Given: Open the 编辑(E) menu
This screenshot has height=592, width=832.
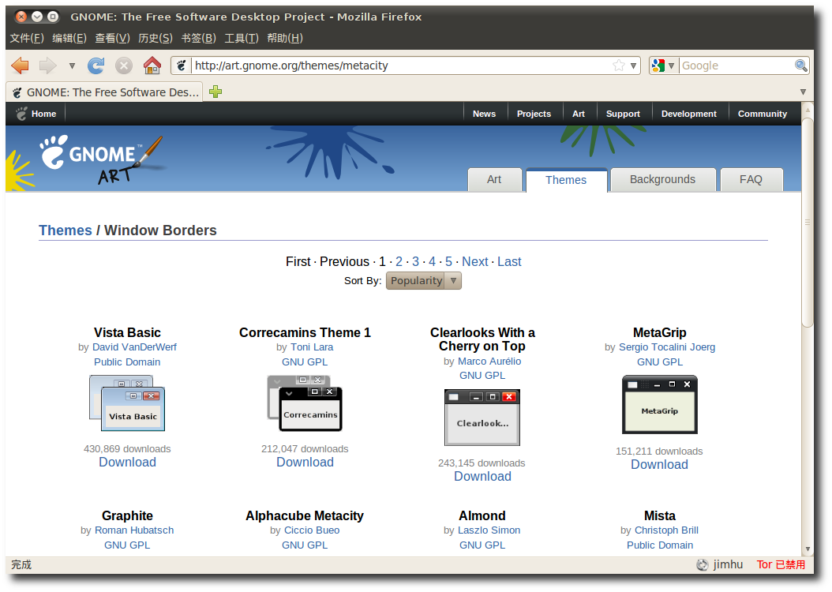Looking at the screenshot, I should (x=69, y=38).
